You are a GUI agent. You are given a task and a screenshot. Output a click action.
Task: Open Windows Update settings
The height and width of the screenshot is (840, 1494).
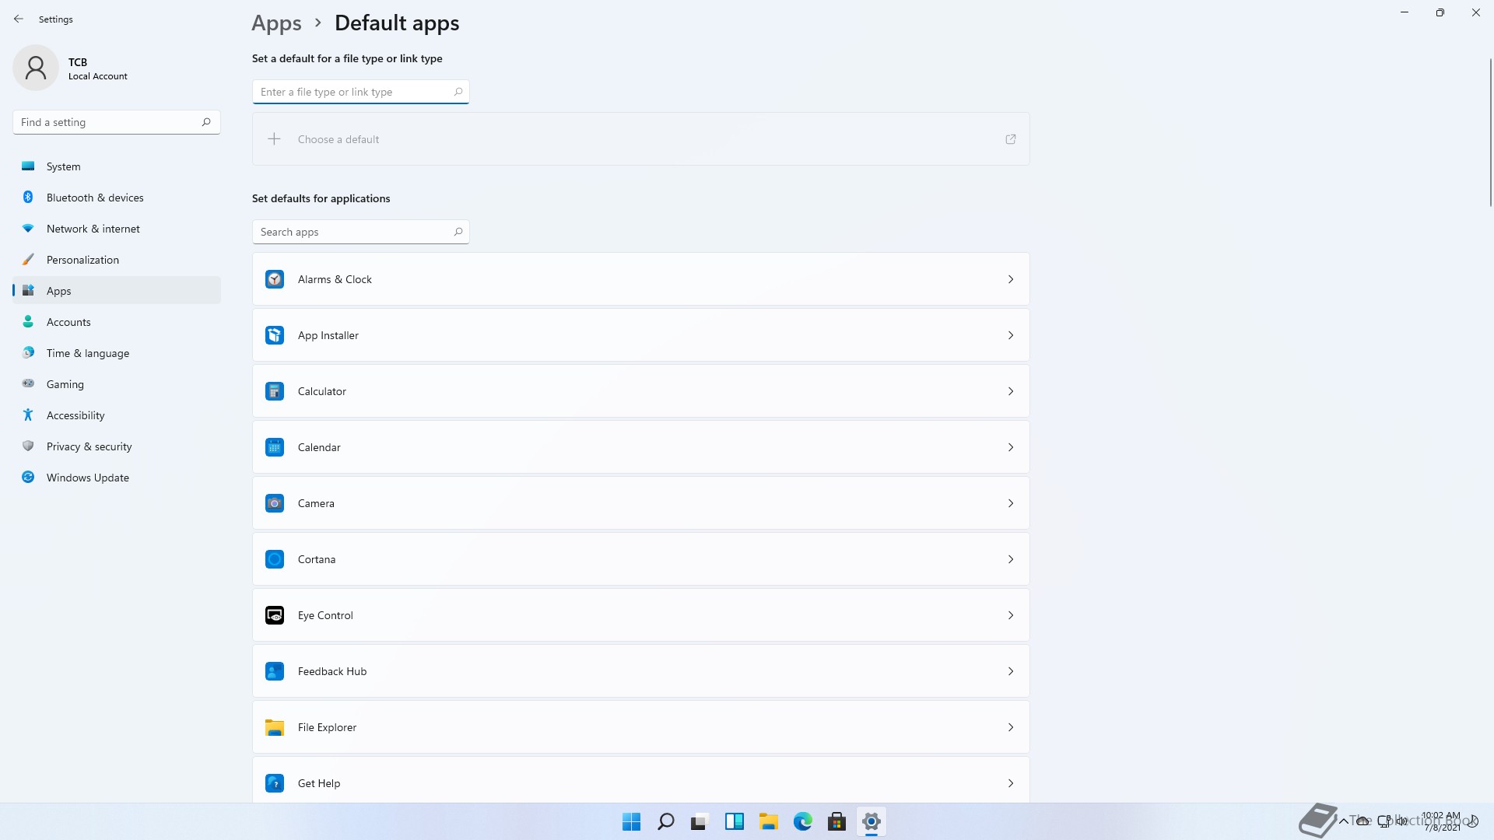(117, 478)
